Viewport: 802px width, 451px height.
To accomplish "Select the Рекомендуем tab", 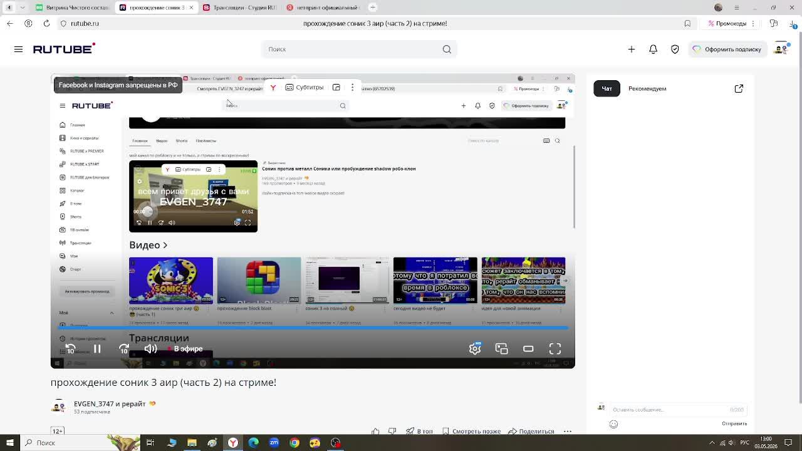I will 647,88.
